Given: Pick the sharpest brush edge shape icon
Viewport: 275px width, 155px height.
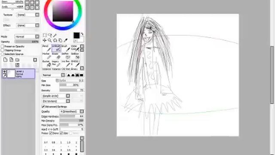Looking at the screenshot, I should (x=69, y=75).
